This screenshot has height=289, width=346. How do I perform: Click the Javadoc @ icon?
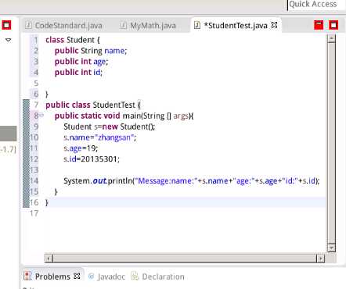(x=91, y=277)
